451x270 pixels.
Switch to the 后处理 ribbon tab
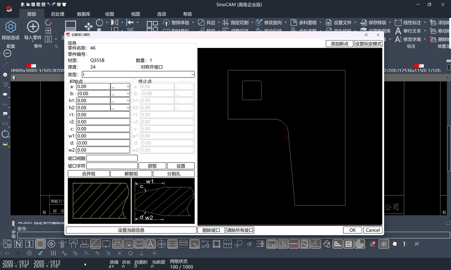tap(58, 14)
